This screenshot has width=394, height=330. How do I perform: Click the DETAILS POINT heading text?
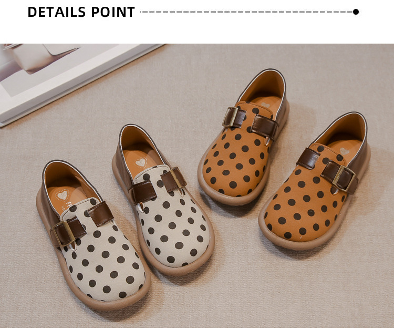pyautogui.click(x=81, y=12)
